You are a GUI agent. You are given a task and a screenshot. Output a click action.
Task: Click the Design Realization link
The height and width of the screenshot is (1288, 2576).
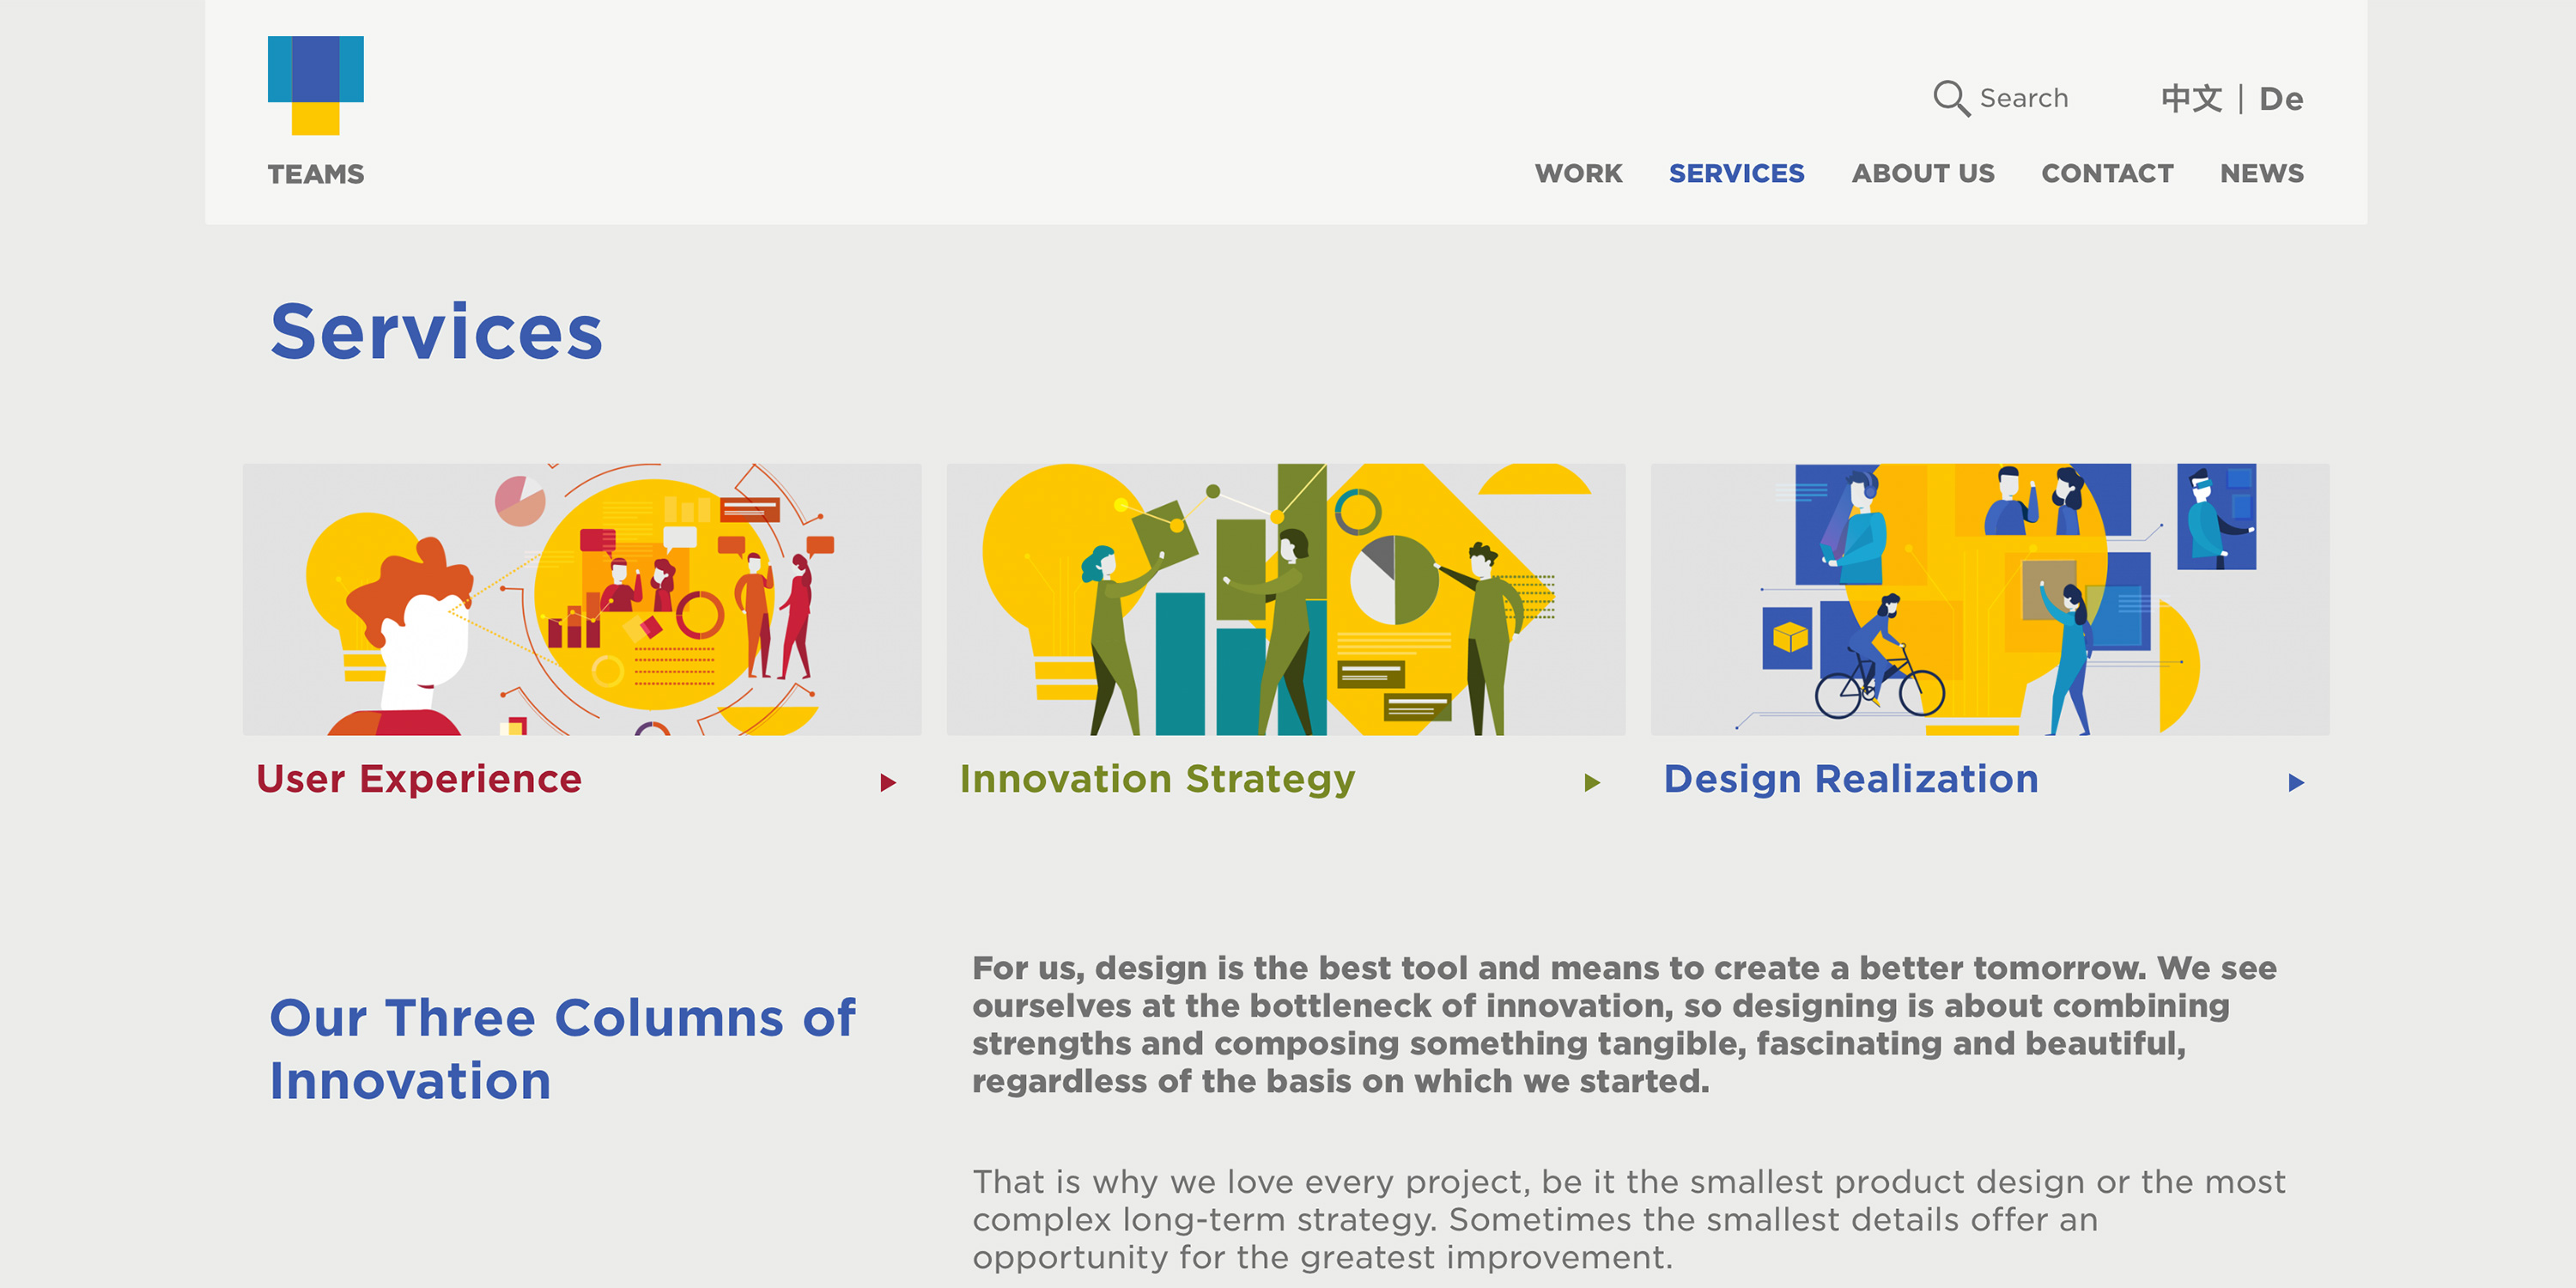click(1850, 779)
